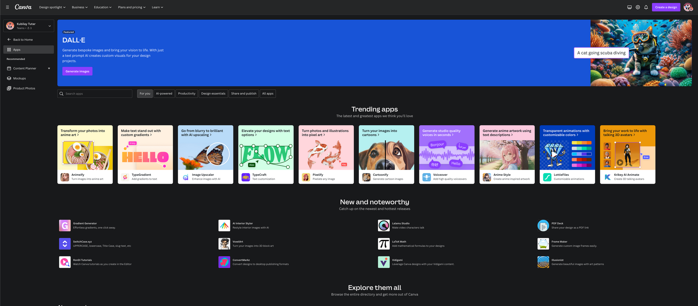This screenshot has height=306, width=698.
Task: Open VoxelArt app icon
Action: (224, 244)
